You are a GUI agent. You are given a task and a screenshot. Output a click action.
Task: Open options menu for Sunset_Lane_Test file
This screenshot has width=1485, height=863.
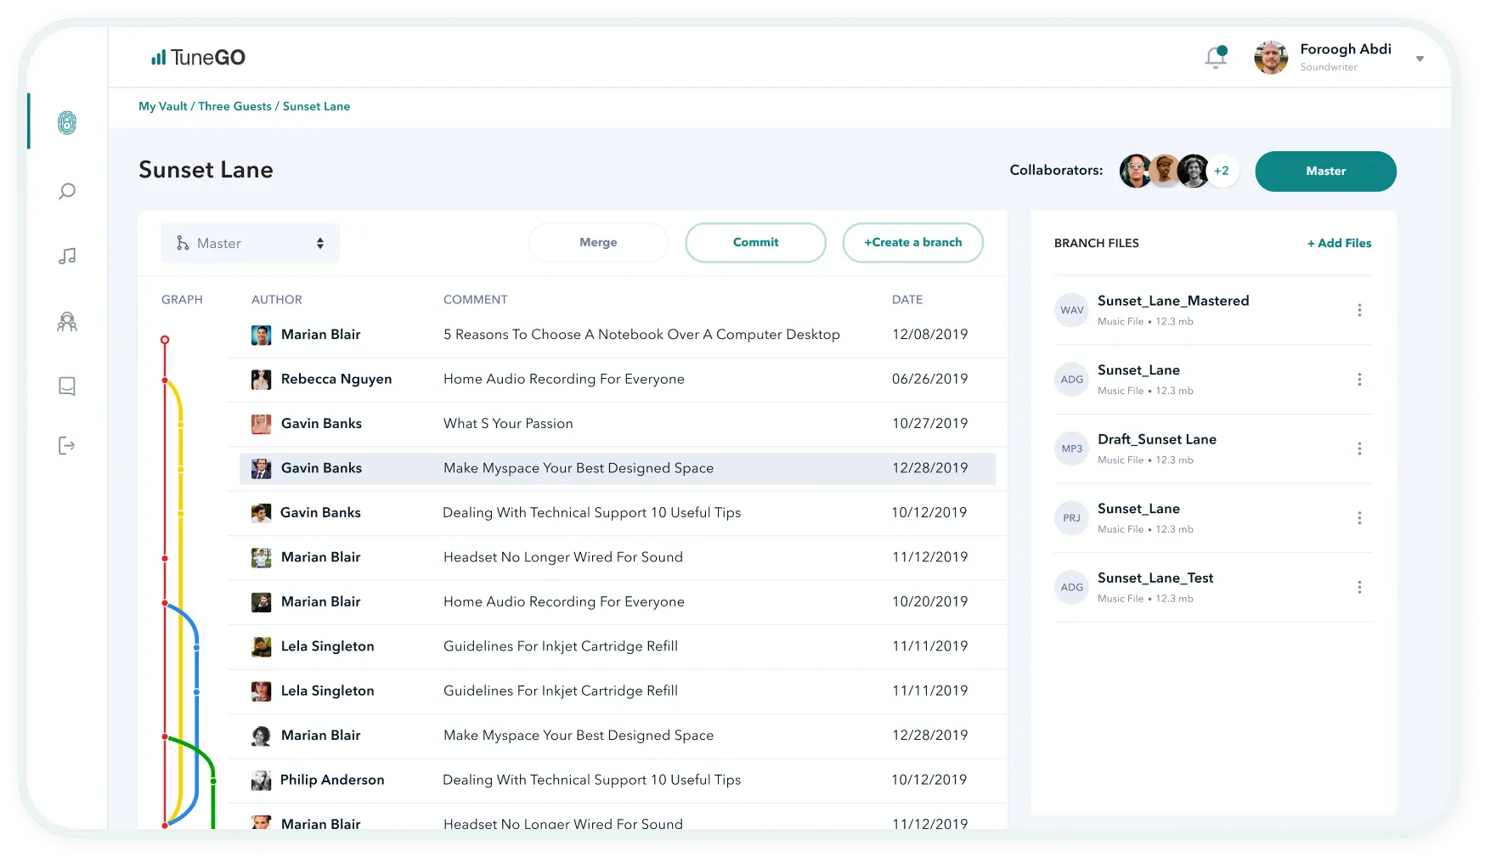(x=1359, y=587)
